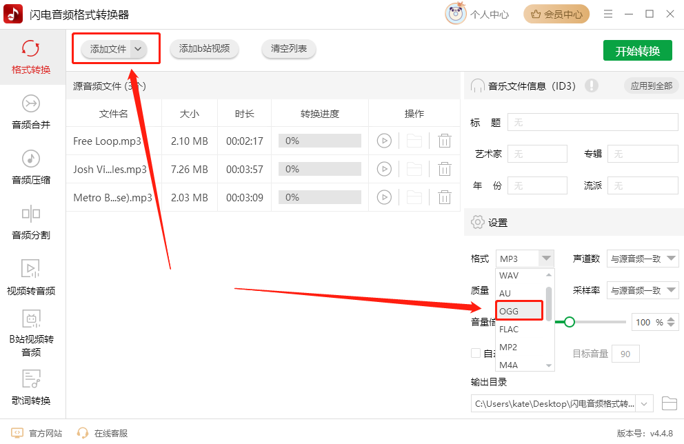Open the 音频分割 audio split tool

coord(31,223)
